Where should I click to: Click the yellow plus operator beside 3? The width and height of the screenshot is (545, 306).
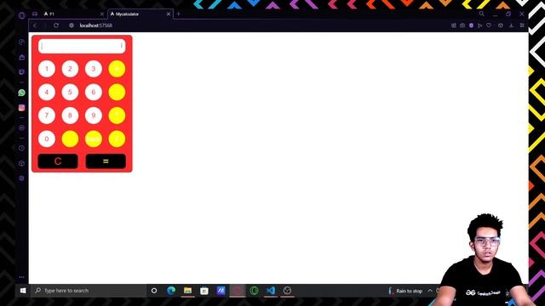tap(117, 69)
